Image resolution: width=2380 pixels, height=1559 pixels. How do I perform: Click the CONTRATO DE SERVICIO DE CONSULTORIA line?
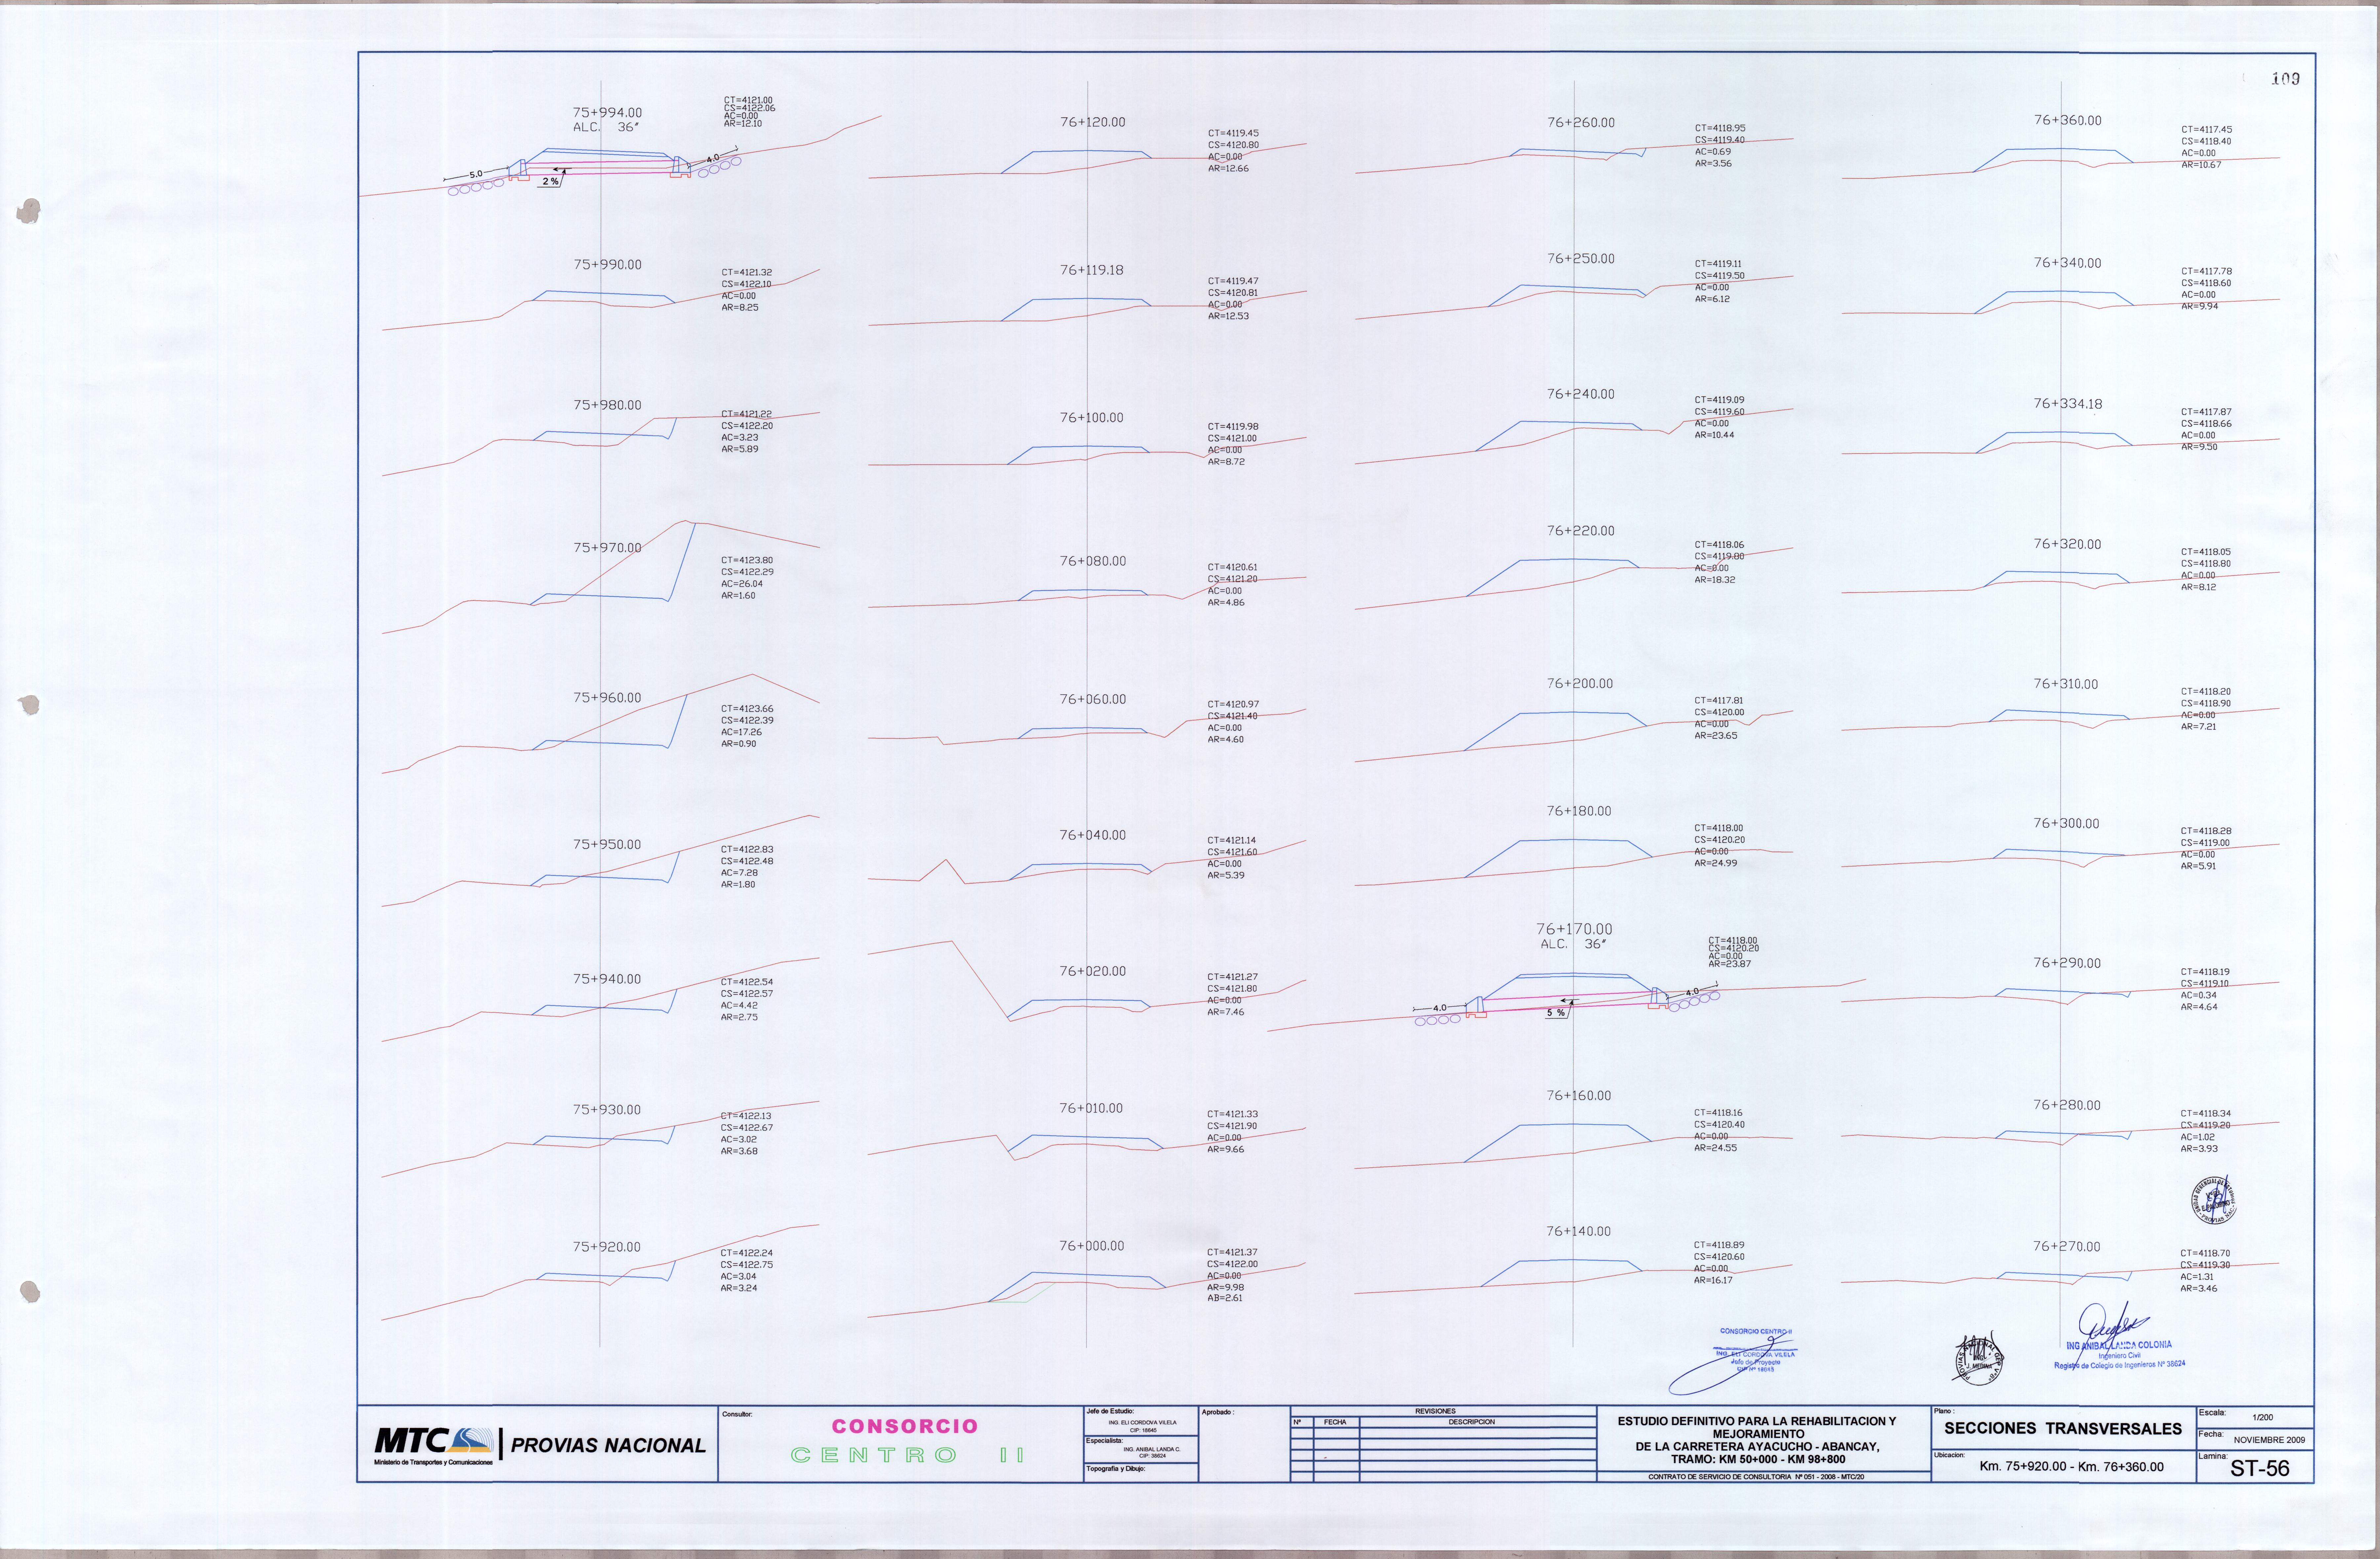(x=1756, y=1477)
